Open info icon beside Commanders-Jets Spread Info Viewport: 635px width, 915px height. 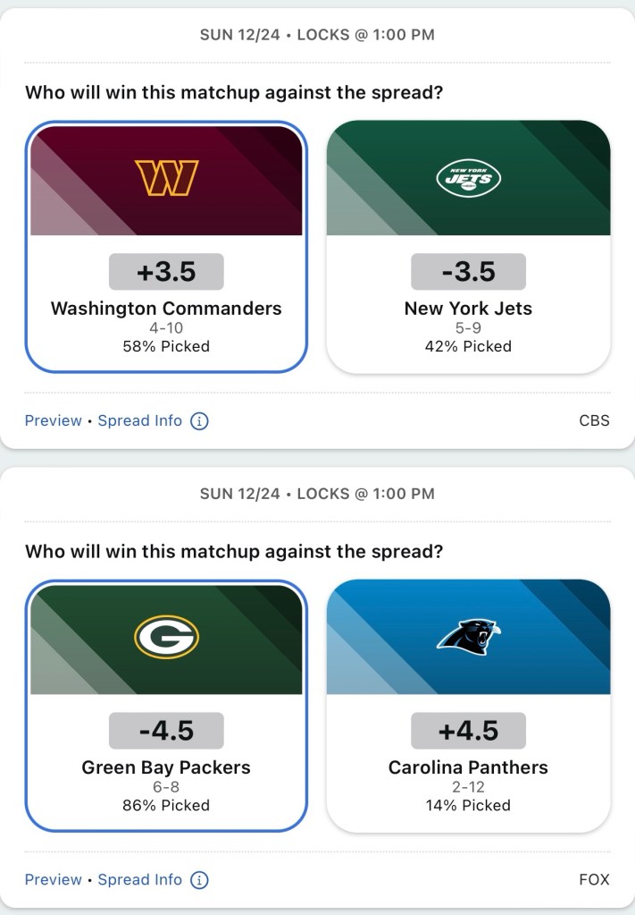[x=200, y=421]
